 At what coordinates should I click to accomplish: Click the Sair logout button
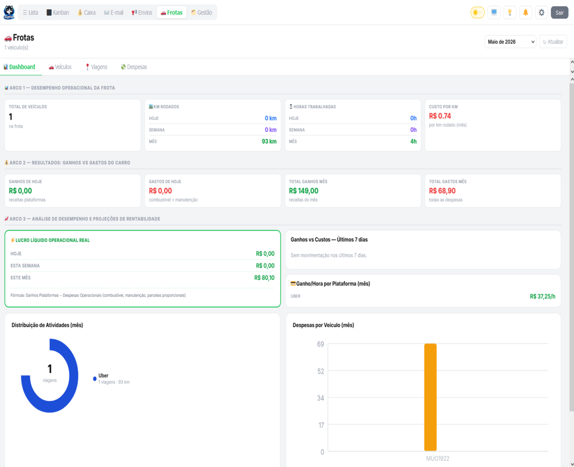pyautogui.click(x=559, y=12)
